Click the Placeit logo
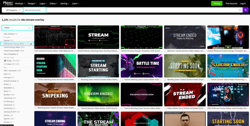 8,3
